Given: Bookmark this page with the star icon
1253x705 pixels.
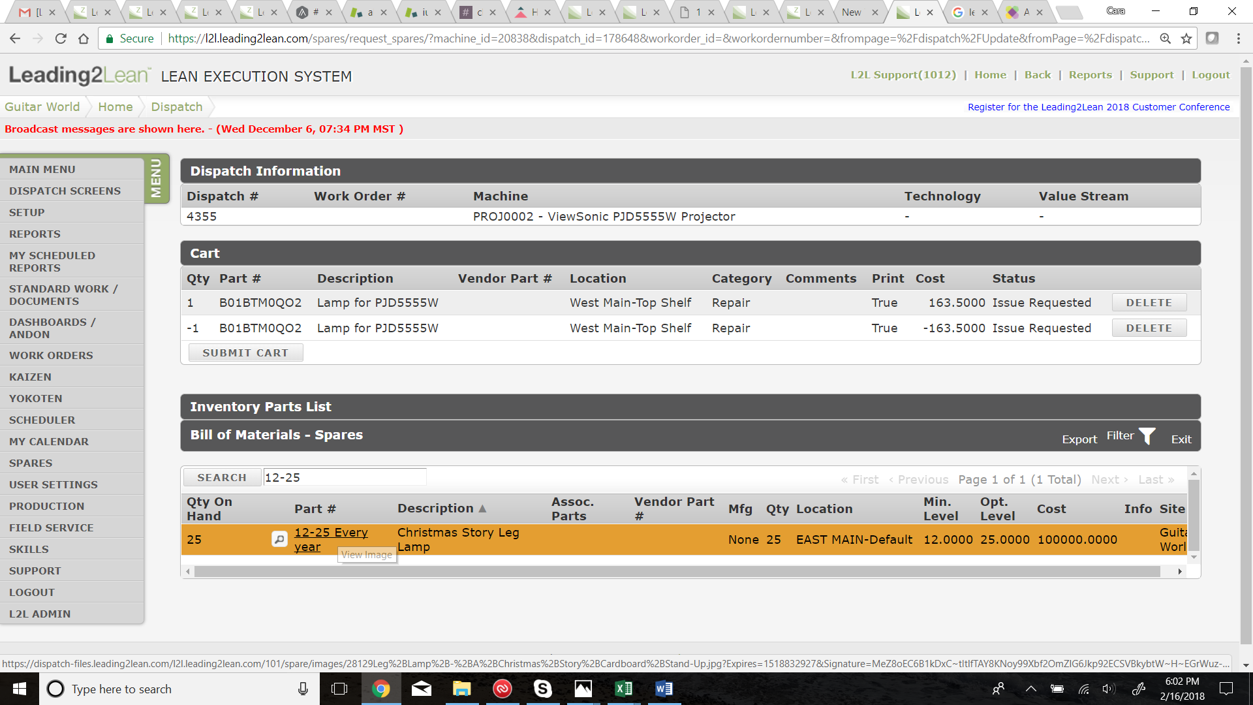Looking at the screenshot, I should tap(1186, 39).
